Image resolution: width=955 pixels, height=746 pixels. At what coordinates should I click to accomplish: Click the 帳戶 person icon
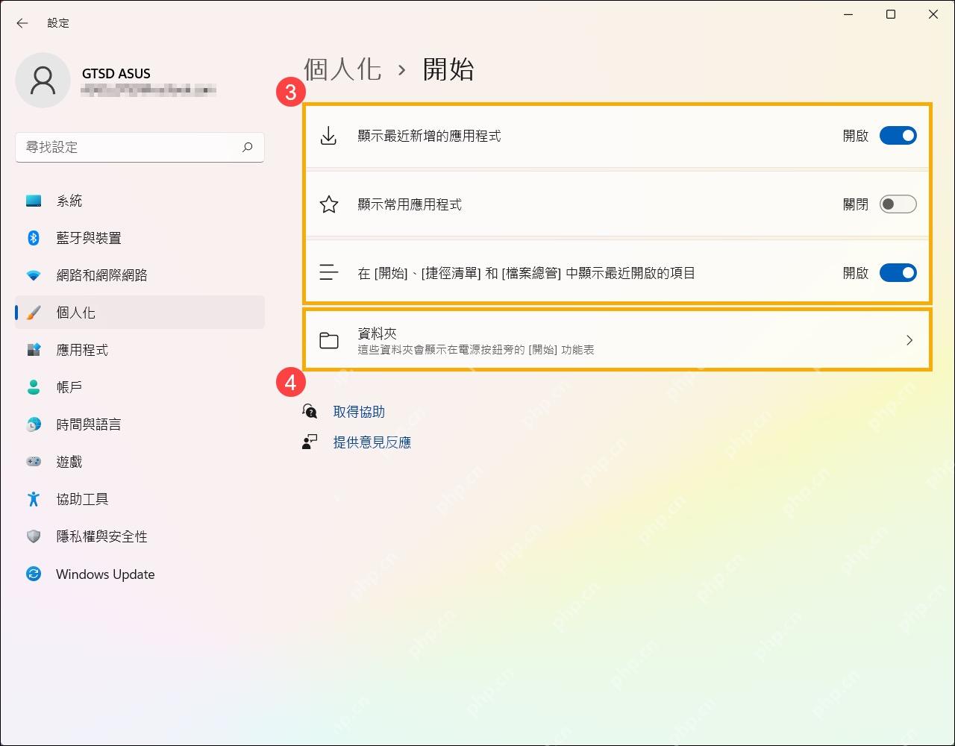click(34, 387)
